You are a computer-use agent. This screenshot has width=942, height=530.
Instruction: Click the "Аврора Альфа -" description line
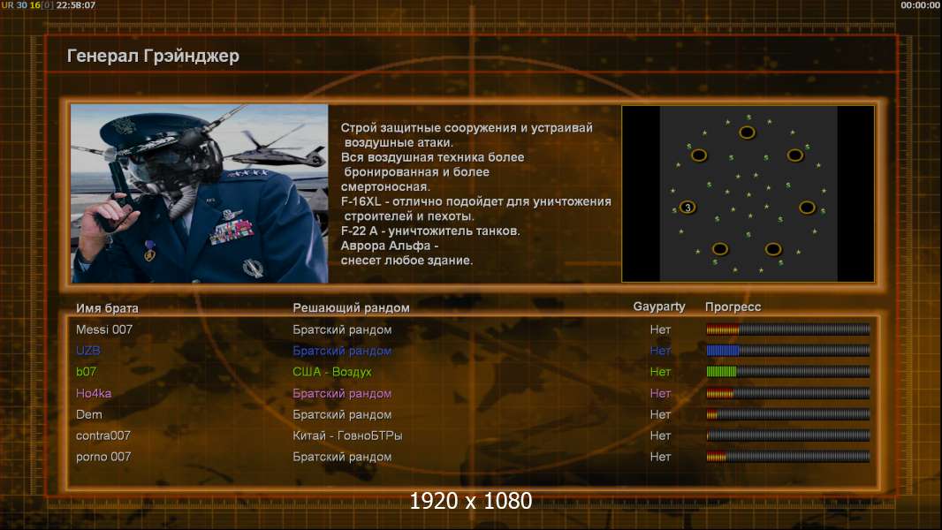pos(390,246)
